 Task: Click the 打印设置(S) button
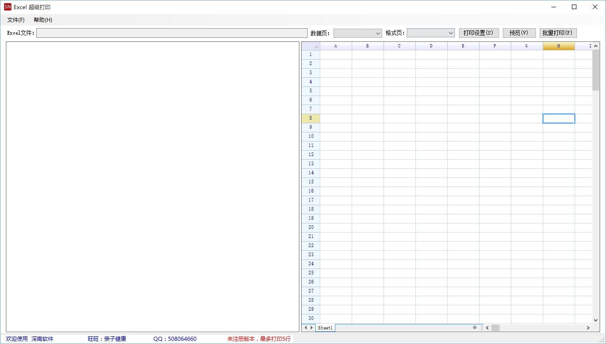click(x=479, y=33)
